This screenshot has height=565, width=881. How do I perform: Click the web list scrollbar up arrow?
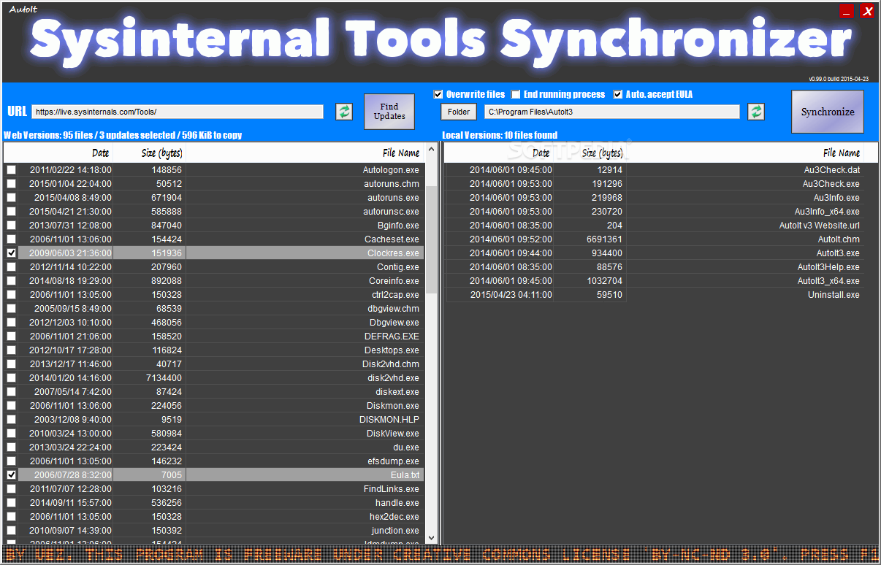(431, 150)
